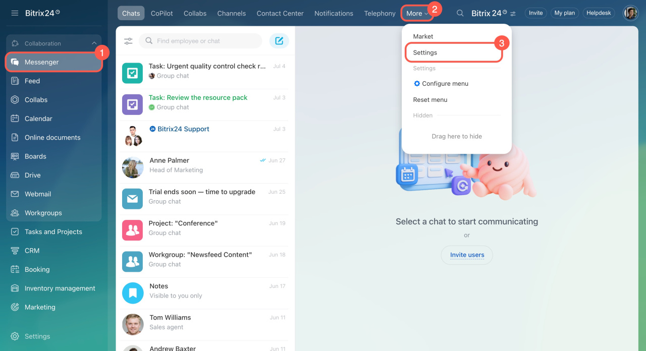The height and width of the screenshot is (351, 646).
Task: Click the Online documents icon
Action: (15, 137)
